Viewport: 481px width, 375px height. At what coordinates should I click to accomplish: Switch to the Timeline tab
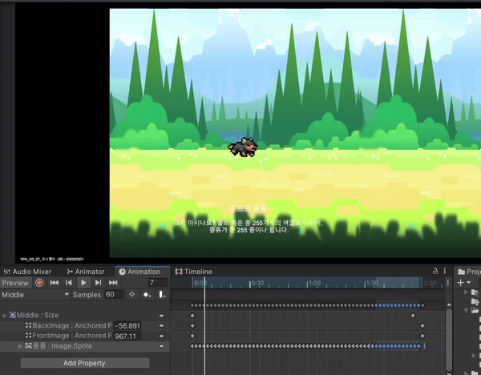coord(193,272)
